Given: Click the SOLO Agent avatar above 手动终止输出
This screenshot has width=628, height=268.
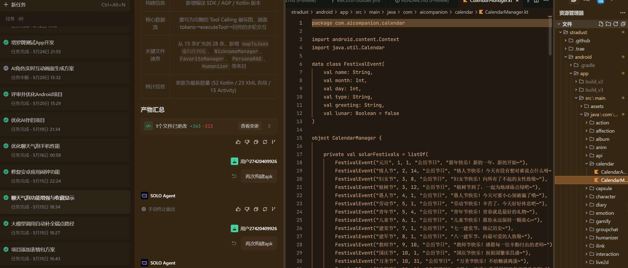Looking at the screenshot, I should pyautogui.click(x=144, y=196).
